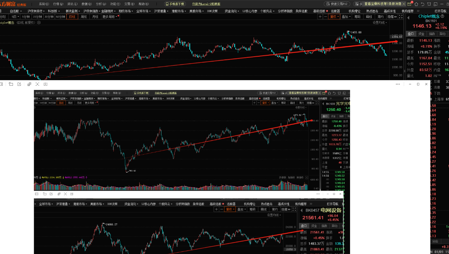The width and height of the screenshot is (449, 254).
Task: Toggle 简约 button in main chart toolbar
Action: click(381, 16)
